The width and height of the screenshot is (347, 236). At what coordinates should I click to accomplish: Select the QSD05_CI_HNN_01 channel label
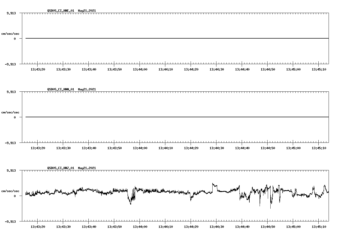coord(60,90)
